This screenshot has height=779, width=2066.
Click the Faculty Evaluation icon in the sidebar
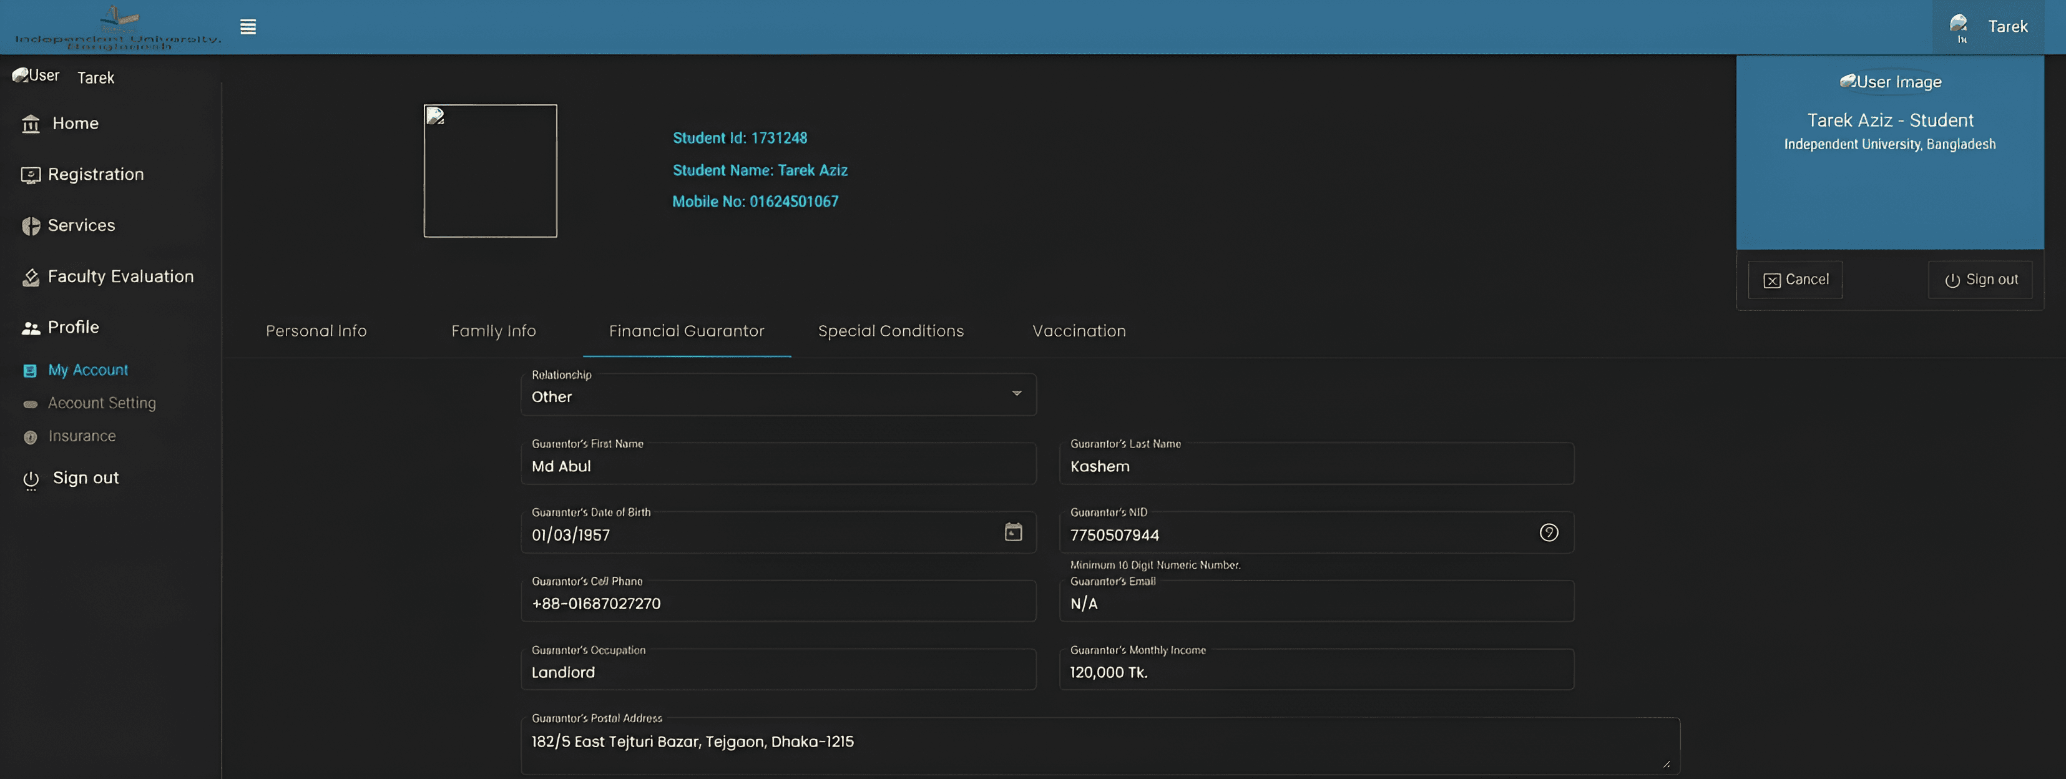pos(31,278)
